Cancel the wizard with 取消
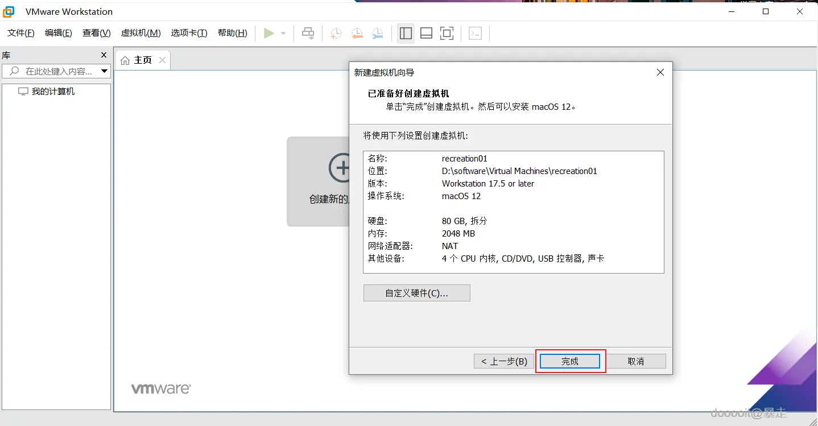The image size is (818, 426). pyautogui.click(x=637, y=361)
